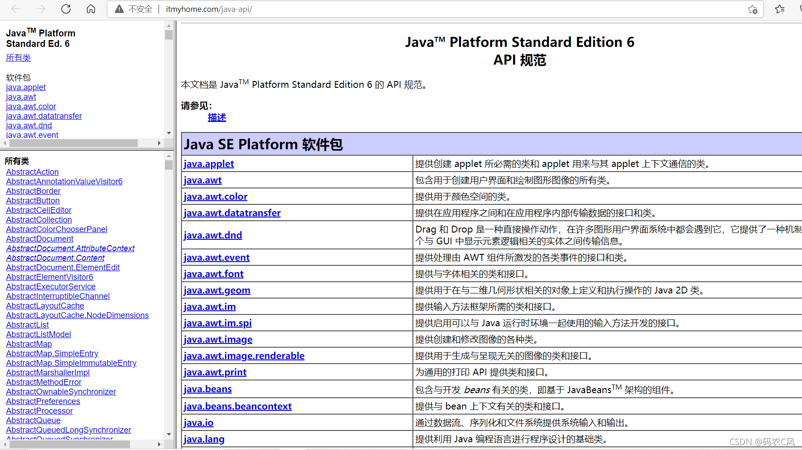Open java.awt.datatransfer in left package list
The image size is (802, 450).
pyautogui.click(x=44, y=116)
